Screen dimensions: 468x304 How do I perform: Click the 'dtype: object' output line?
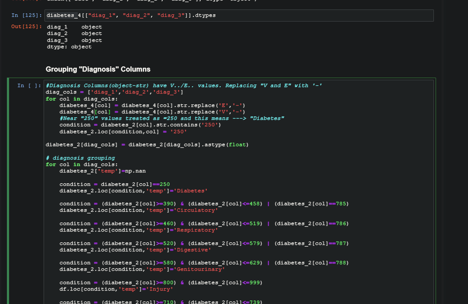click(x=69, y=47)
